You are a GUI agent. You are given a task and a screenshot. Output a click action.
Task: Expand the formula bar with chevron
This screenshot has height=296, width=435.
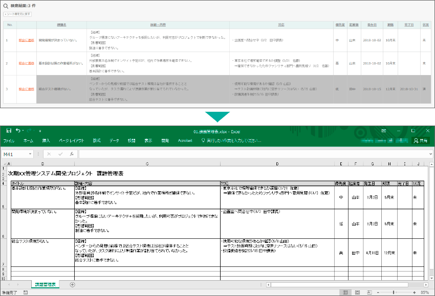(430, 154)
